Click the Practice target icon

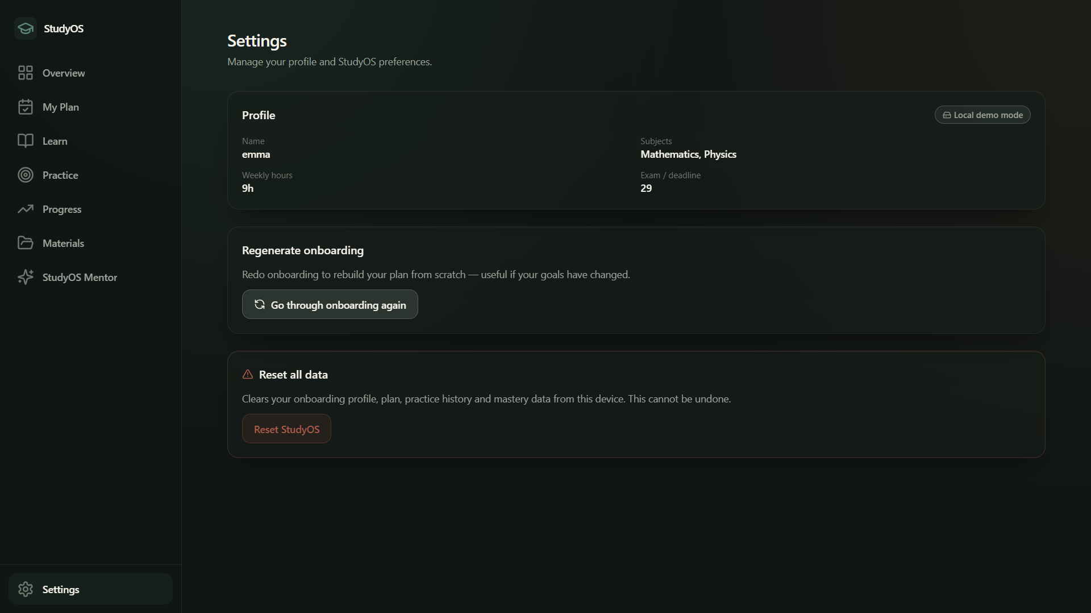coord(26,175)
